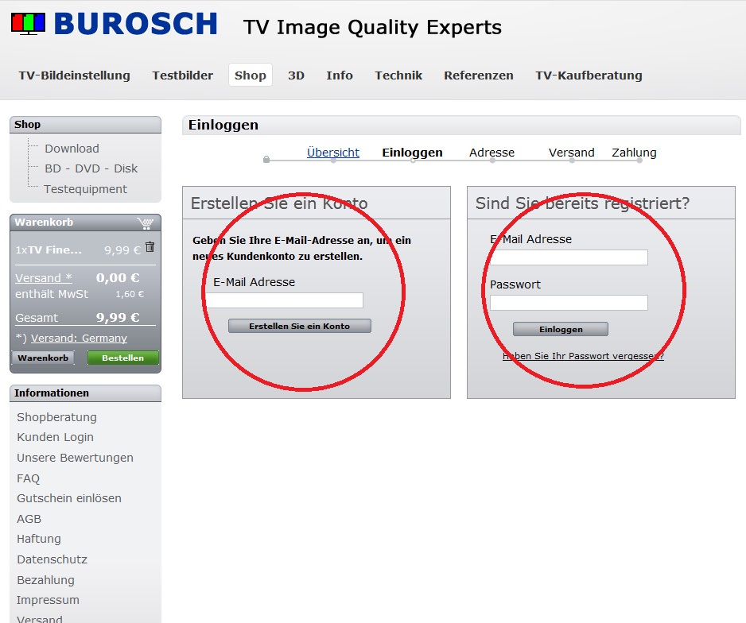
Task: Click the shopping cart icon in Warenkorb header
Action: pos(145,222)
